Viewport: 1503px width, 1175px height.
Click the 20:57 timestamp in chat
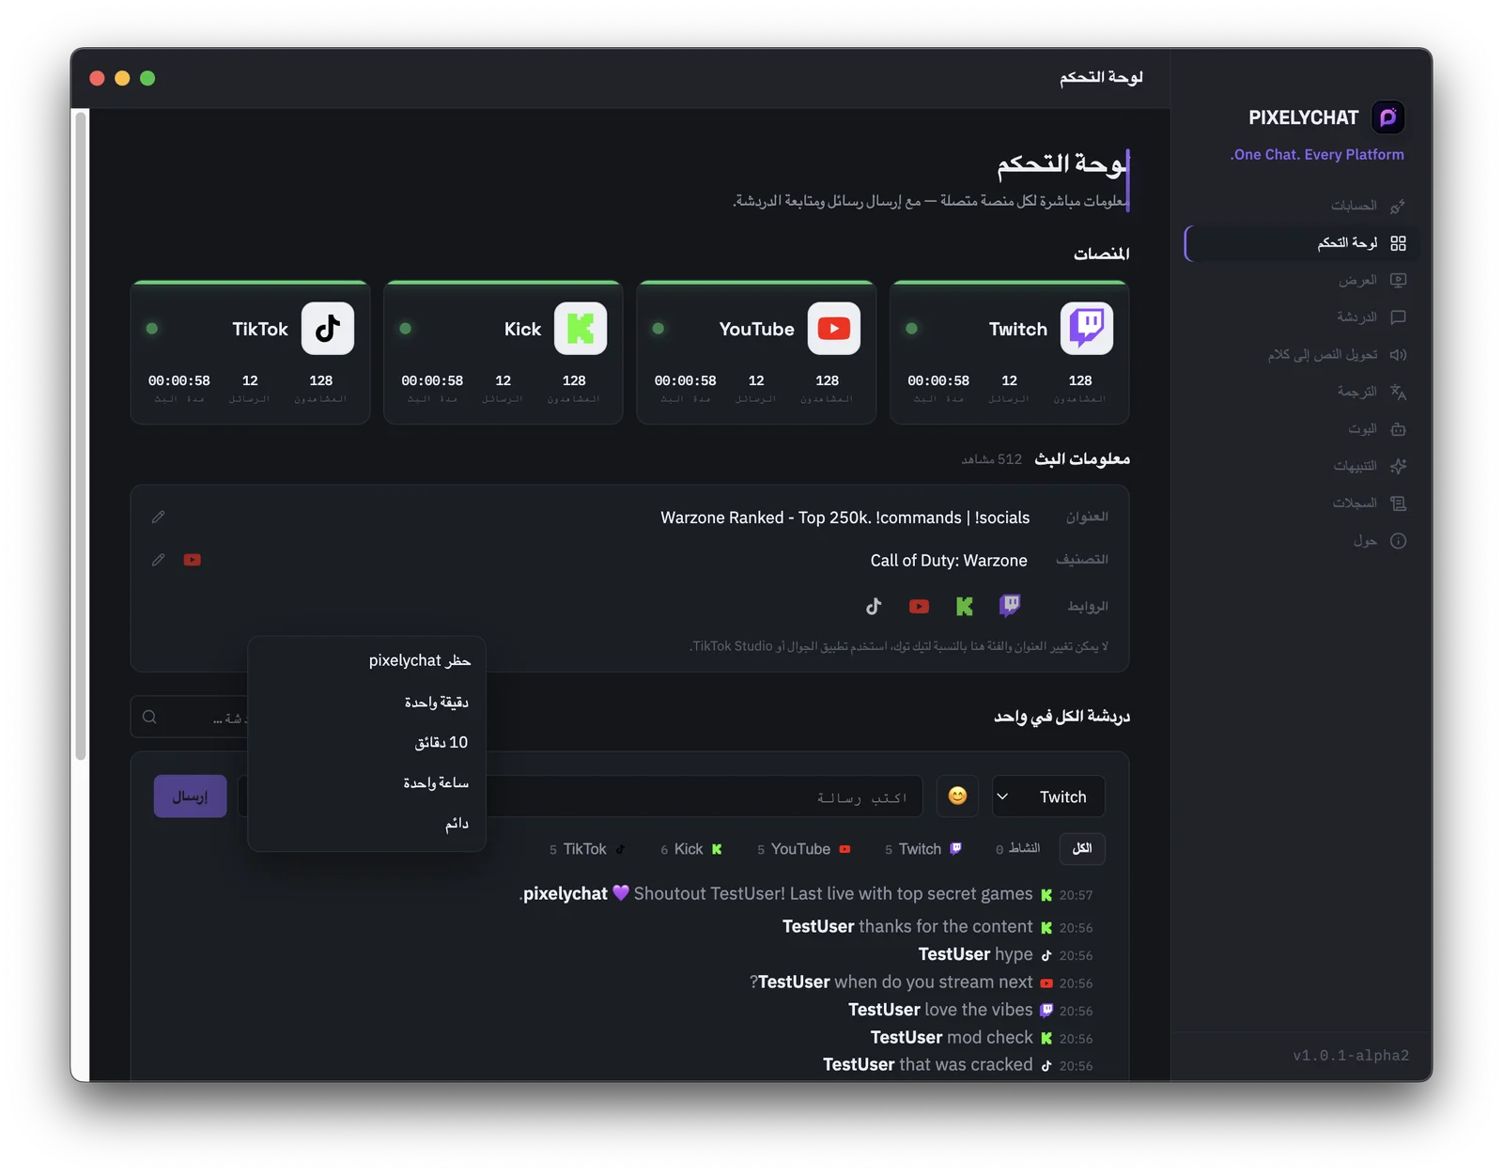(1076, 895)
